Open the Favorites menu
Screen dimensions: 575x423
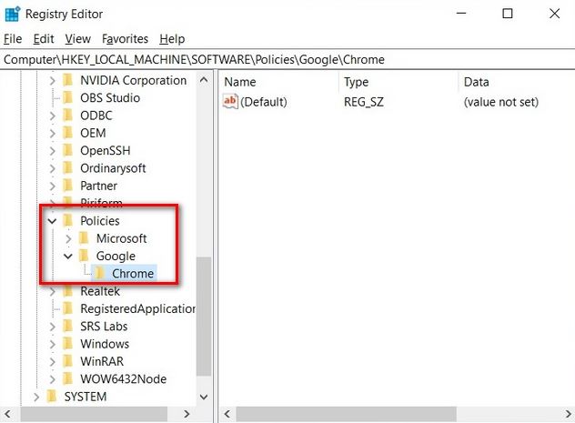(125, 38)
